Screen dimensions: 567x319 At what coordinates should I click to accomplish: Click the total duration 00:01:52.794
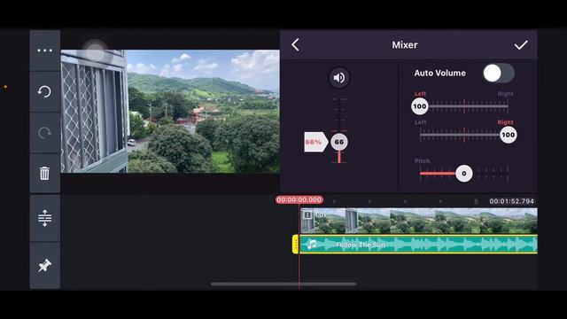(x=511, y=201)
